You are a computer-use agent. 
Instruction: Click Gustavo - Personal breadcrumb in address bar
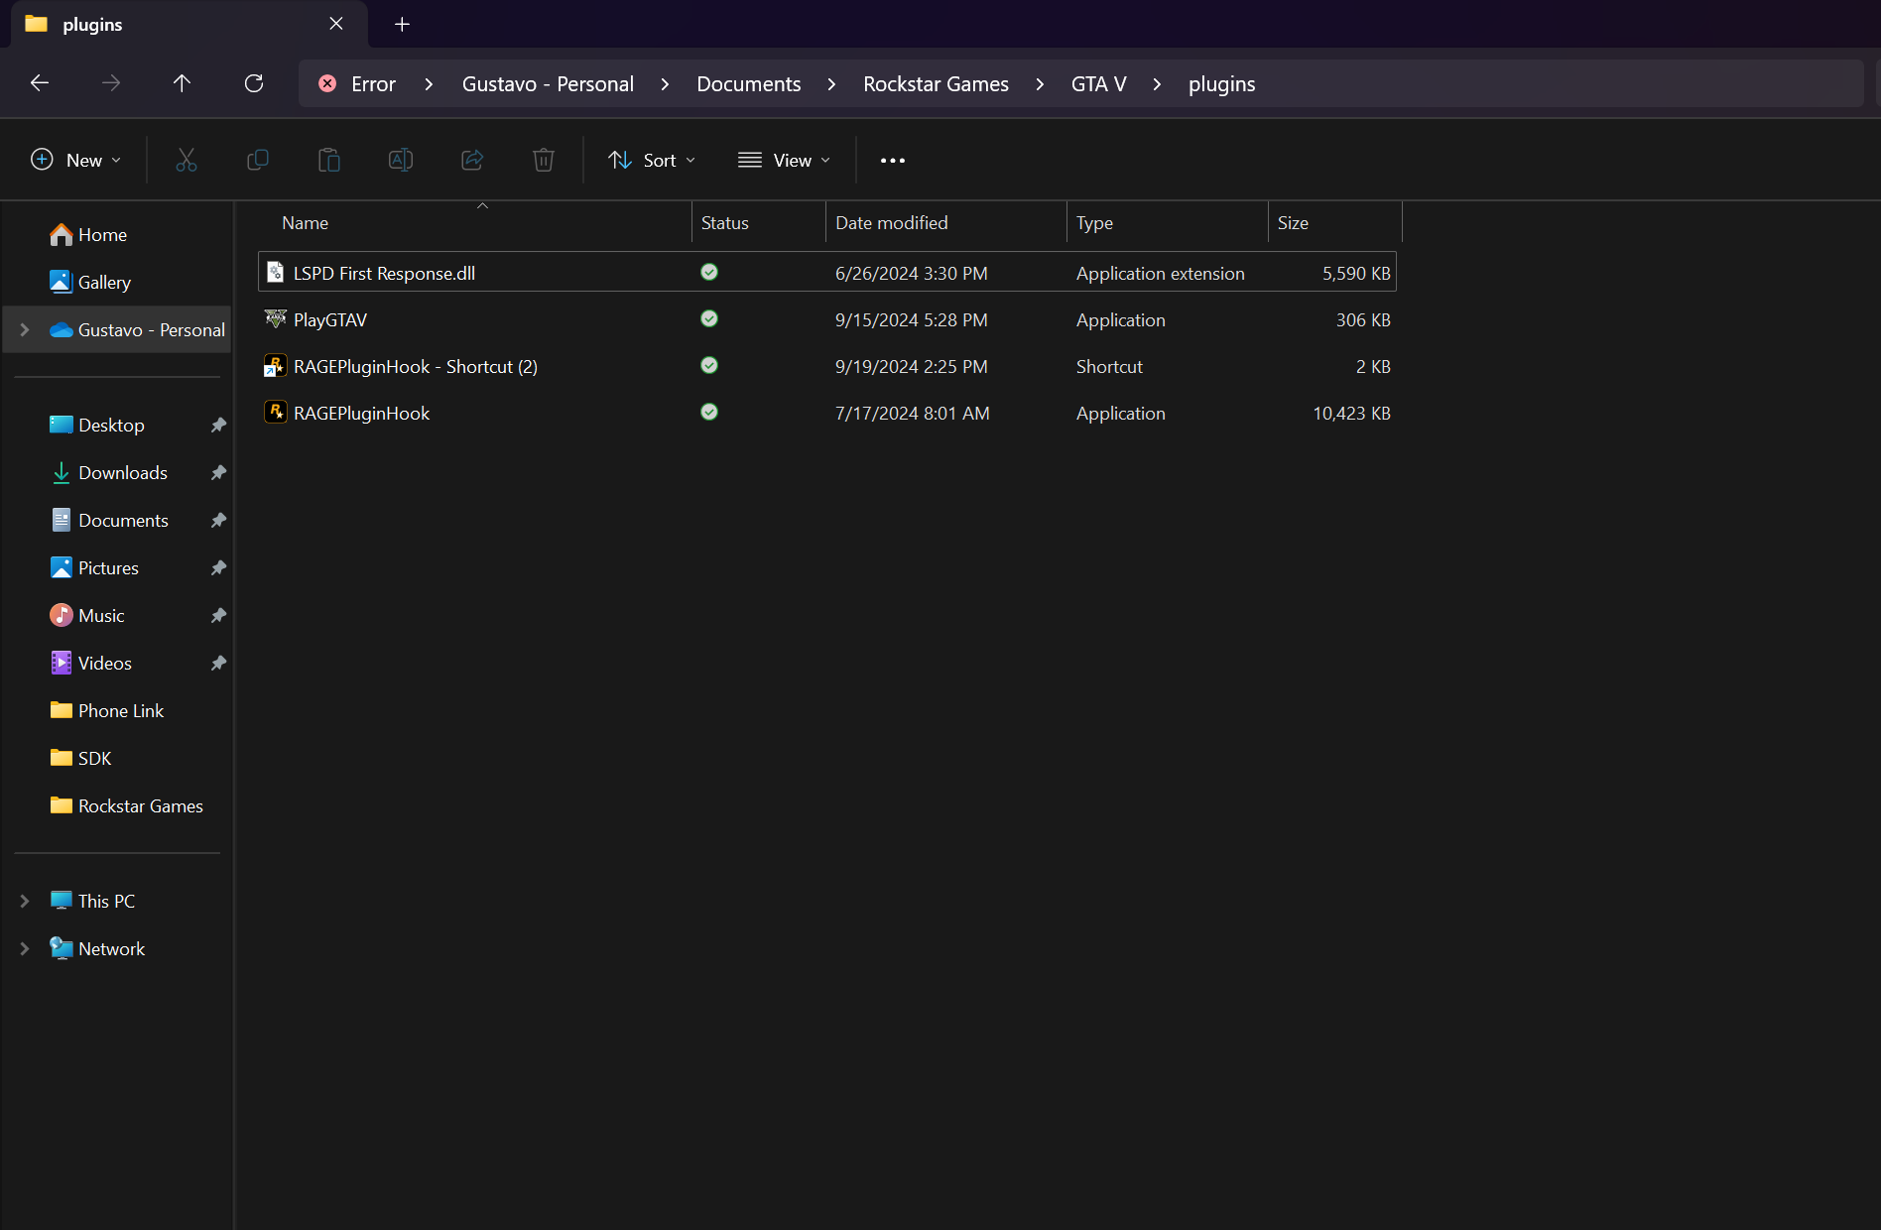548,84
